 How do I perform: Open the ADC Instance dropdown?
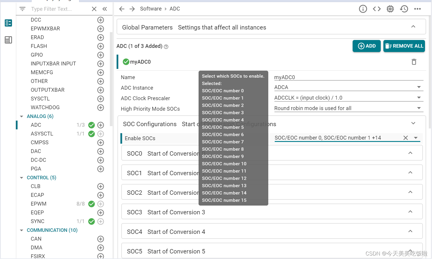point(349,87)
